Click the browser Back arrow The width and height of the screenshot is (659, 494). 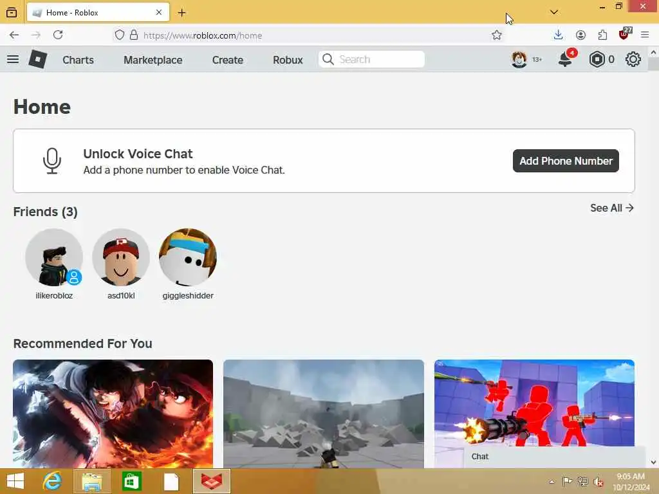[x=14, y=35]
